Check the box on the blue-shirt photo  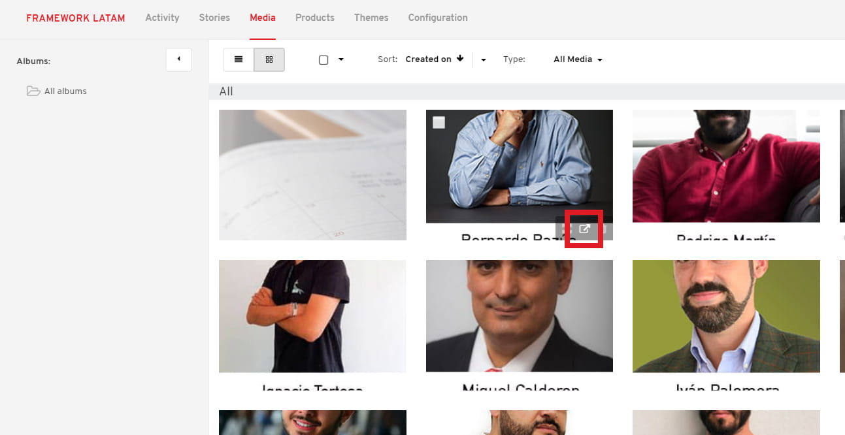pos(439,122)
